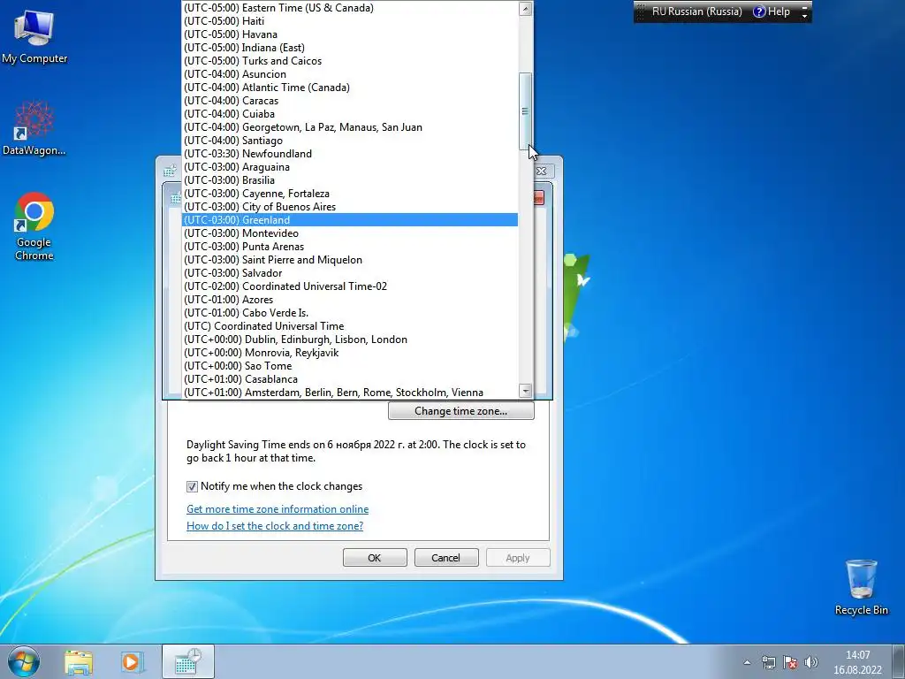Select (UTC-03:00) Salvador

tap(350, 274)
